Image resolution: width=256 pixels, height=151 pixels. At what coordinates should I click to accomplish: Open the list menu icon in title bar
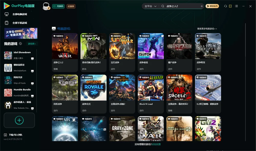236,6
